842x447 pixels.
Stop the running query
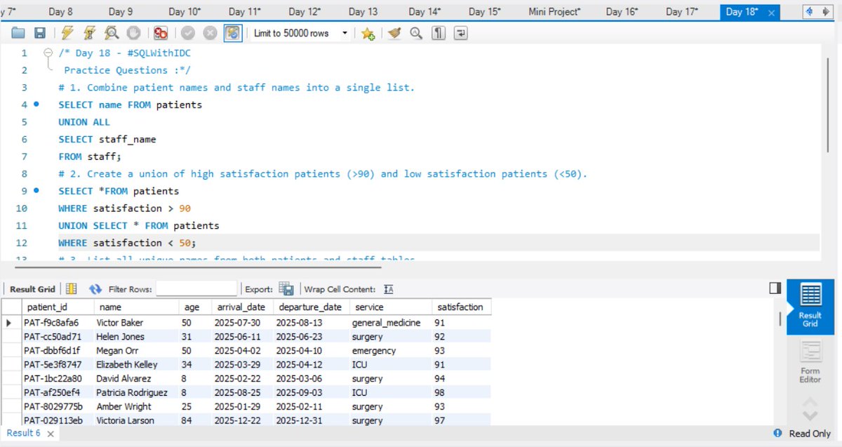(133, 33)
